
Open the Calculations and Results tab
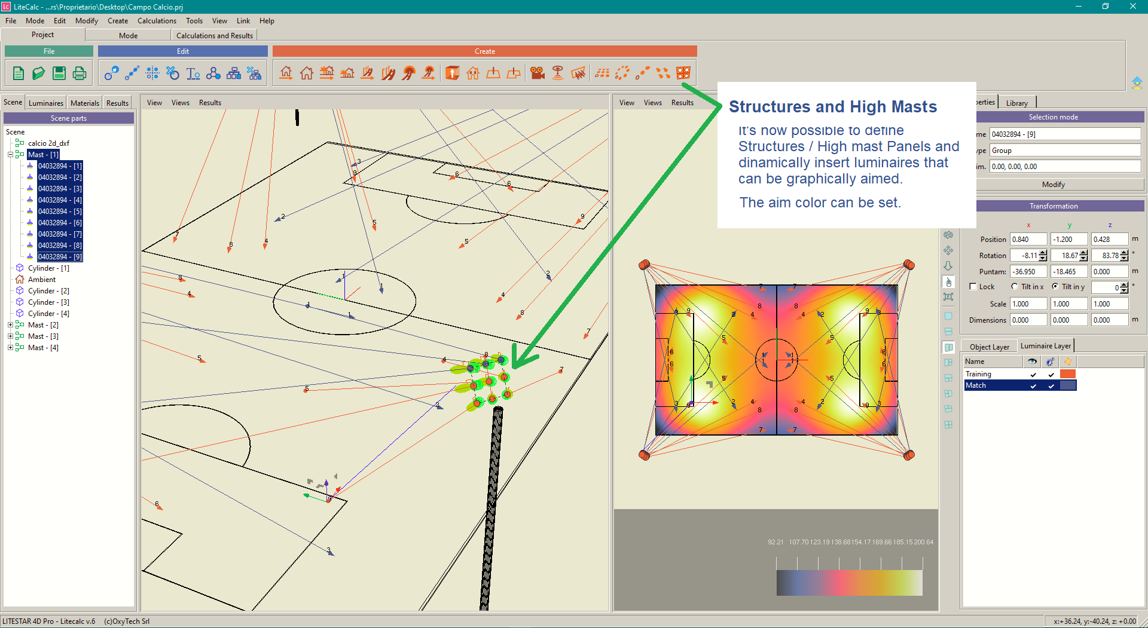click(x=215, y=36)
